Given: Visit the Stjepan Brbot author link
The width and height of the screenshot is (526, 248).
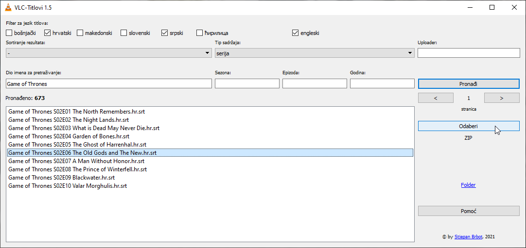Looking at the screenshot, I should click(x=467, y=237).
